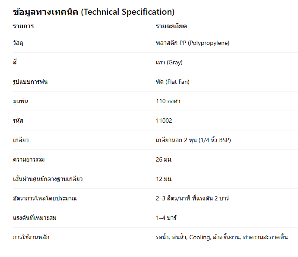Click the รายการ column header
298x257 pixels.
coord(23,26)
